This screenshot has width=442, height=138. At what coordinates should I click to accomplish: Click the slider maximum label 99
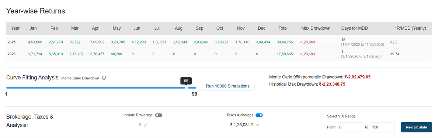click(195, 94)
